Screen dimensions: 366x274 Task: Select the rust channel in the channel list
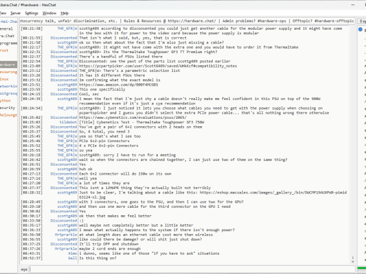pyautogui.click(x=5, y=50)
